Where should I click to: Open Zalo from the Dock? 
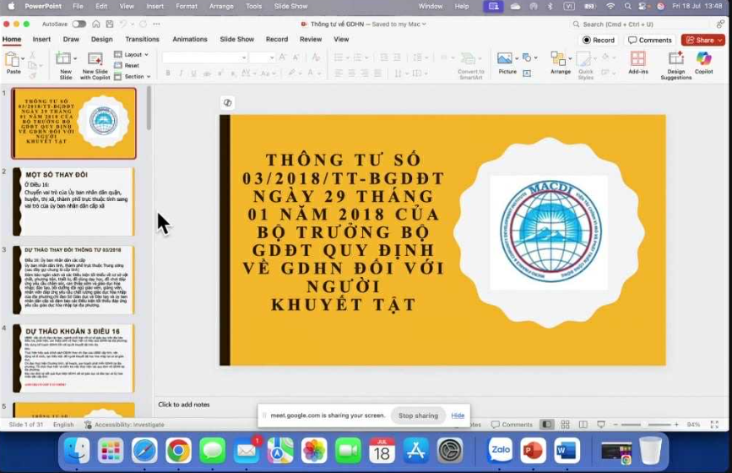pyautogui.click(x=500, y=451)
